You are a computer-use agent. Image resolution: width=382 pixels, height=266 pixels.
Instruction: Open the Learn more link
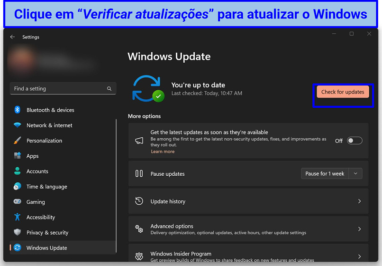pyautogui.click(x=163, y=152)
